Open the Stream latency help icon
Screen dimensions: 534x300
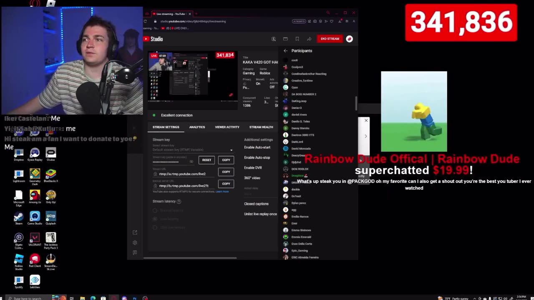(x=179, y=201)
